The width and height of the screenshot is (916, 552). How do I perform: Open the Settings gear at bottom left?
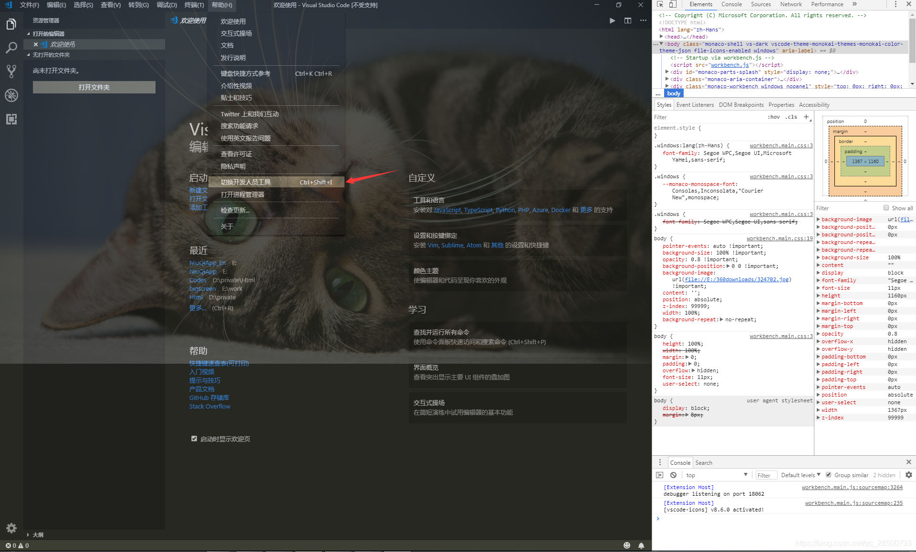click(x=11, y=528)
